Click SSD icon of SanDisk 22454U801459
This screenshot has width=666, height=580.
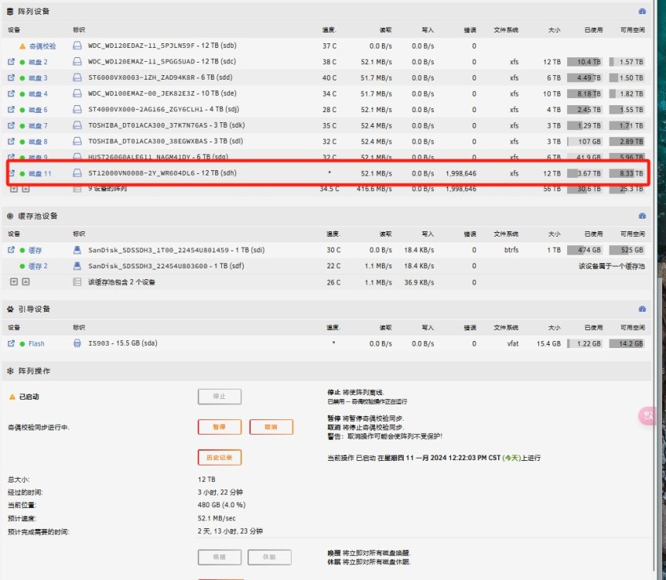click(77, 250)
